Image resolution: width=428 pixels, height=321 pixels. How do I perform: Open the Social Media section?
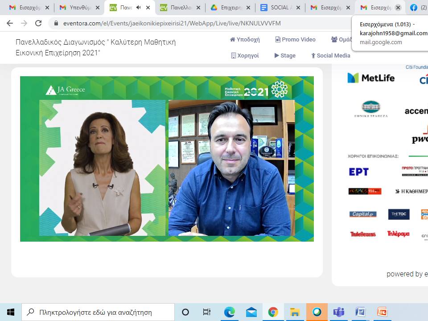(330, 56)
